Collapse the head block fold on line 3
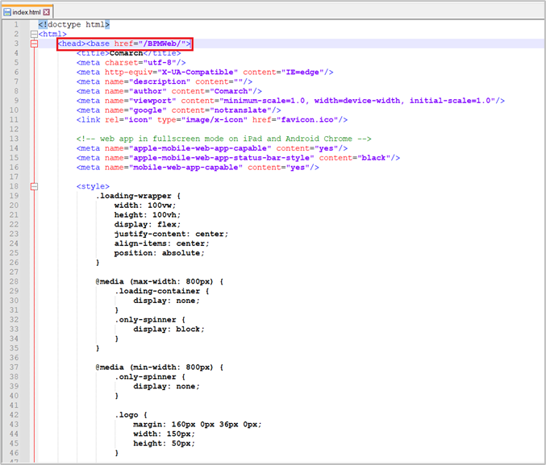 point(33,44)
